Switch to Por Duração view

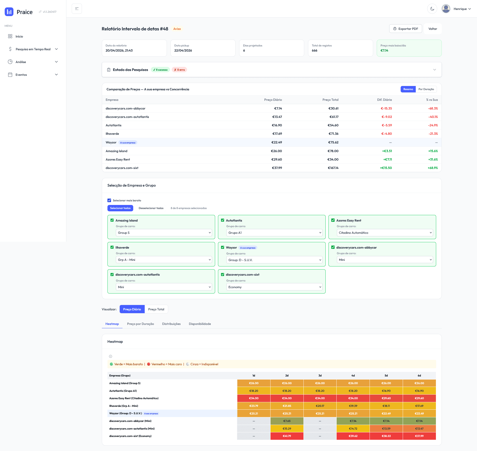pyautogui.click(x=426, y=89)
